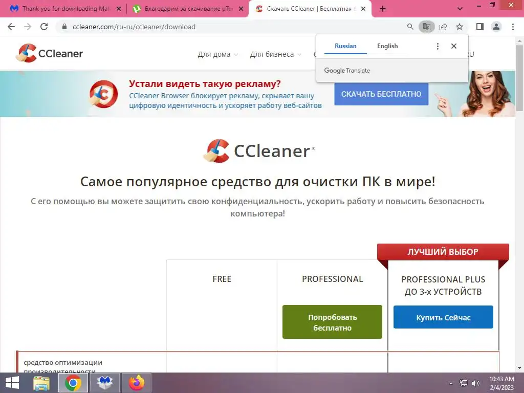Open Firefox from the taskbar

click(x=136, y=383)
